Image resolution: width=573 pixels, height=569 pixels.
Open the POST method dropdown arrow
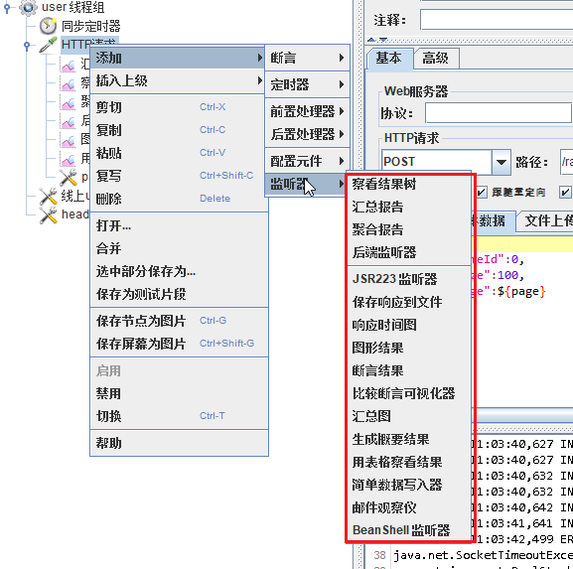coord(501,162)
